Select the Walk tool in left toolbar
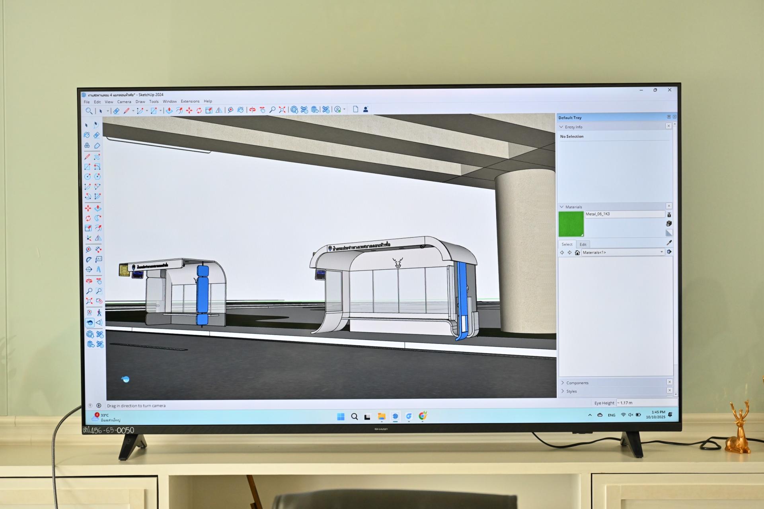Image resolution: width=764 pixels, height=509 pixels. 99,313
